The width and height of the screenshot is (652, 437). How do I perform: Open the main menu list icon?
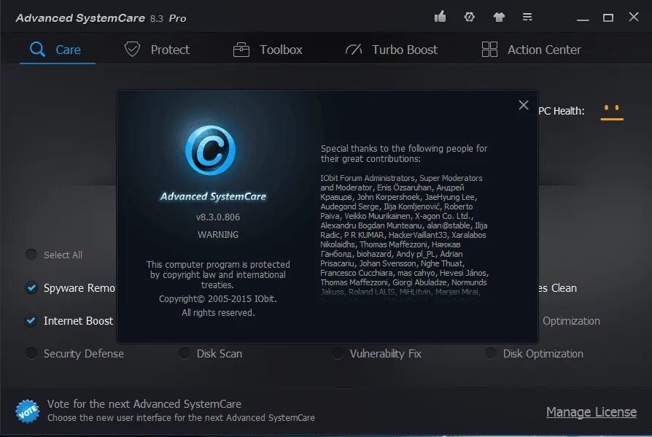pyautogui.click(x=527, y=17)
